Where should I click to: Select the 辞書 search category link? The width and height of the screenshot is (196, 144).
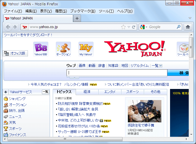point(102,65)
